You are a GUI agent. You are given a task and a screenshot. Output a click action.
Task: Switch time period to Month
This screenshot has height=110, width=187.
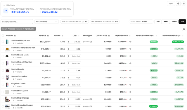[x=174, y=22]
